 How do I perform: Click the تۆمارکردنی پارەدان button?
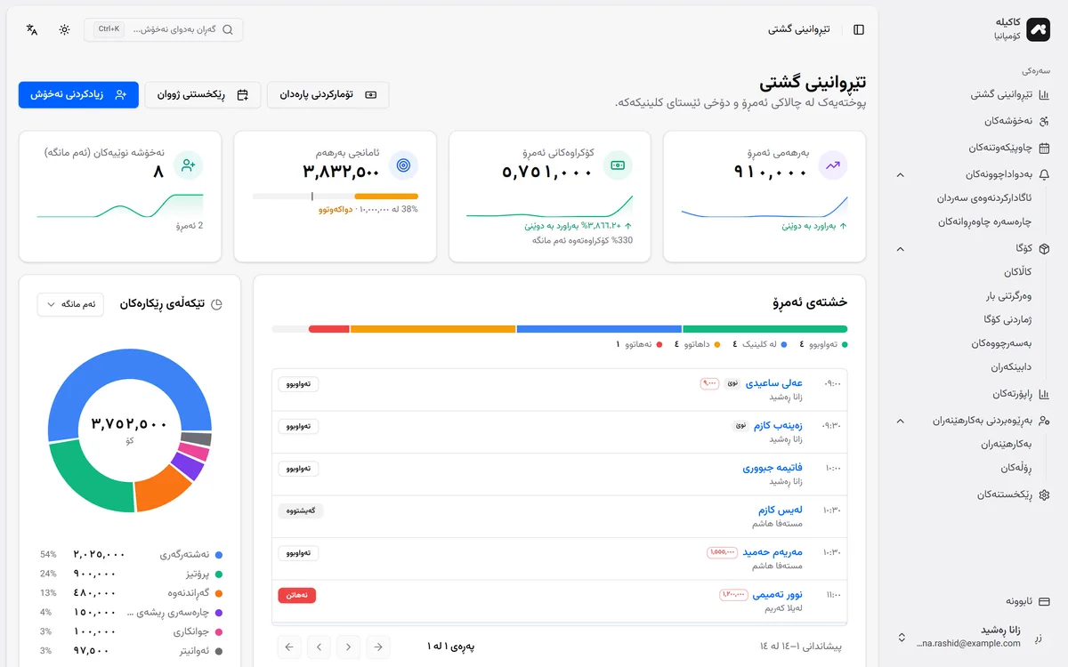(x=328, y=94)
